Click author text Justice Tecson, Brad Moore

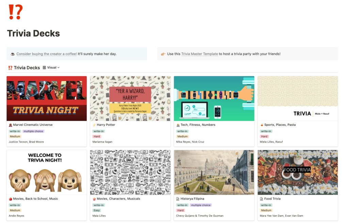26,142
